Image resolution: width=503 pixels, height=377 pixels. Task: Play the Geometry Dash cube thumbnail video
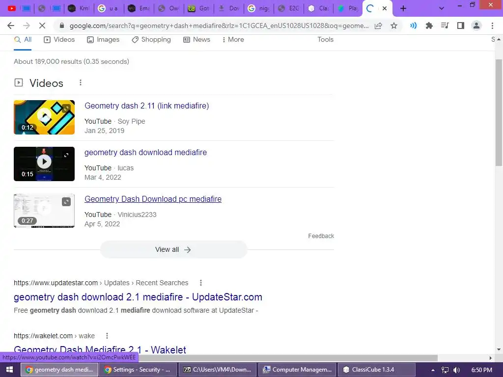tap(44, 117)
